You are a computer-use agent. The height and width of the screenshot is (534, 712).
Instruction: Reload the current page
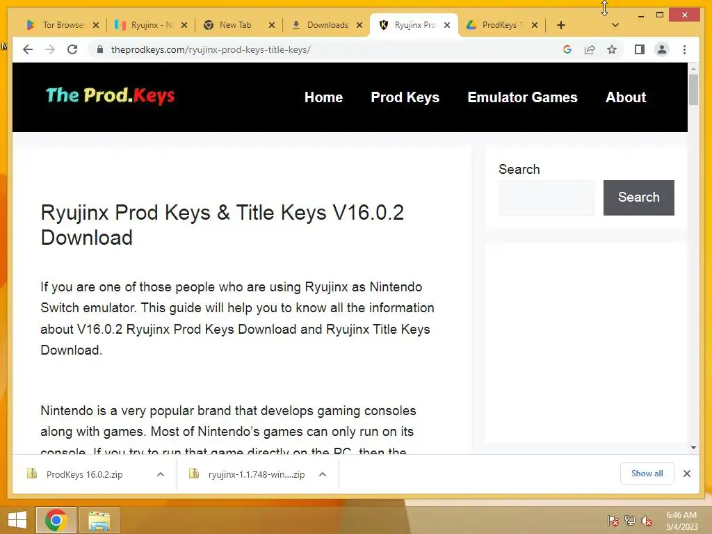72,49
